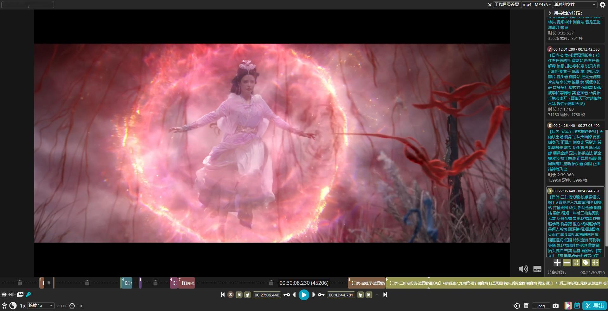Open the 缩放 1x zoom dropdown

coord(41,306)
